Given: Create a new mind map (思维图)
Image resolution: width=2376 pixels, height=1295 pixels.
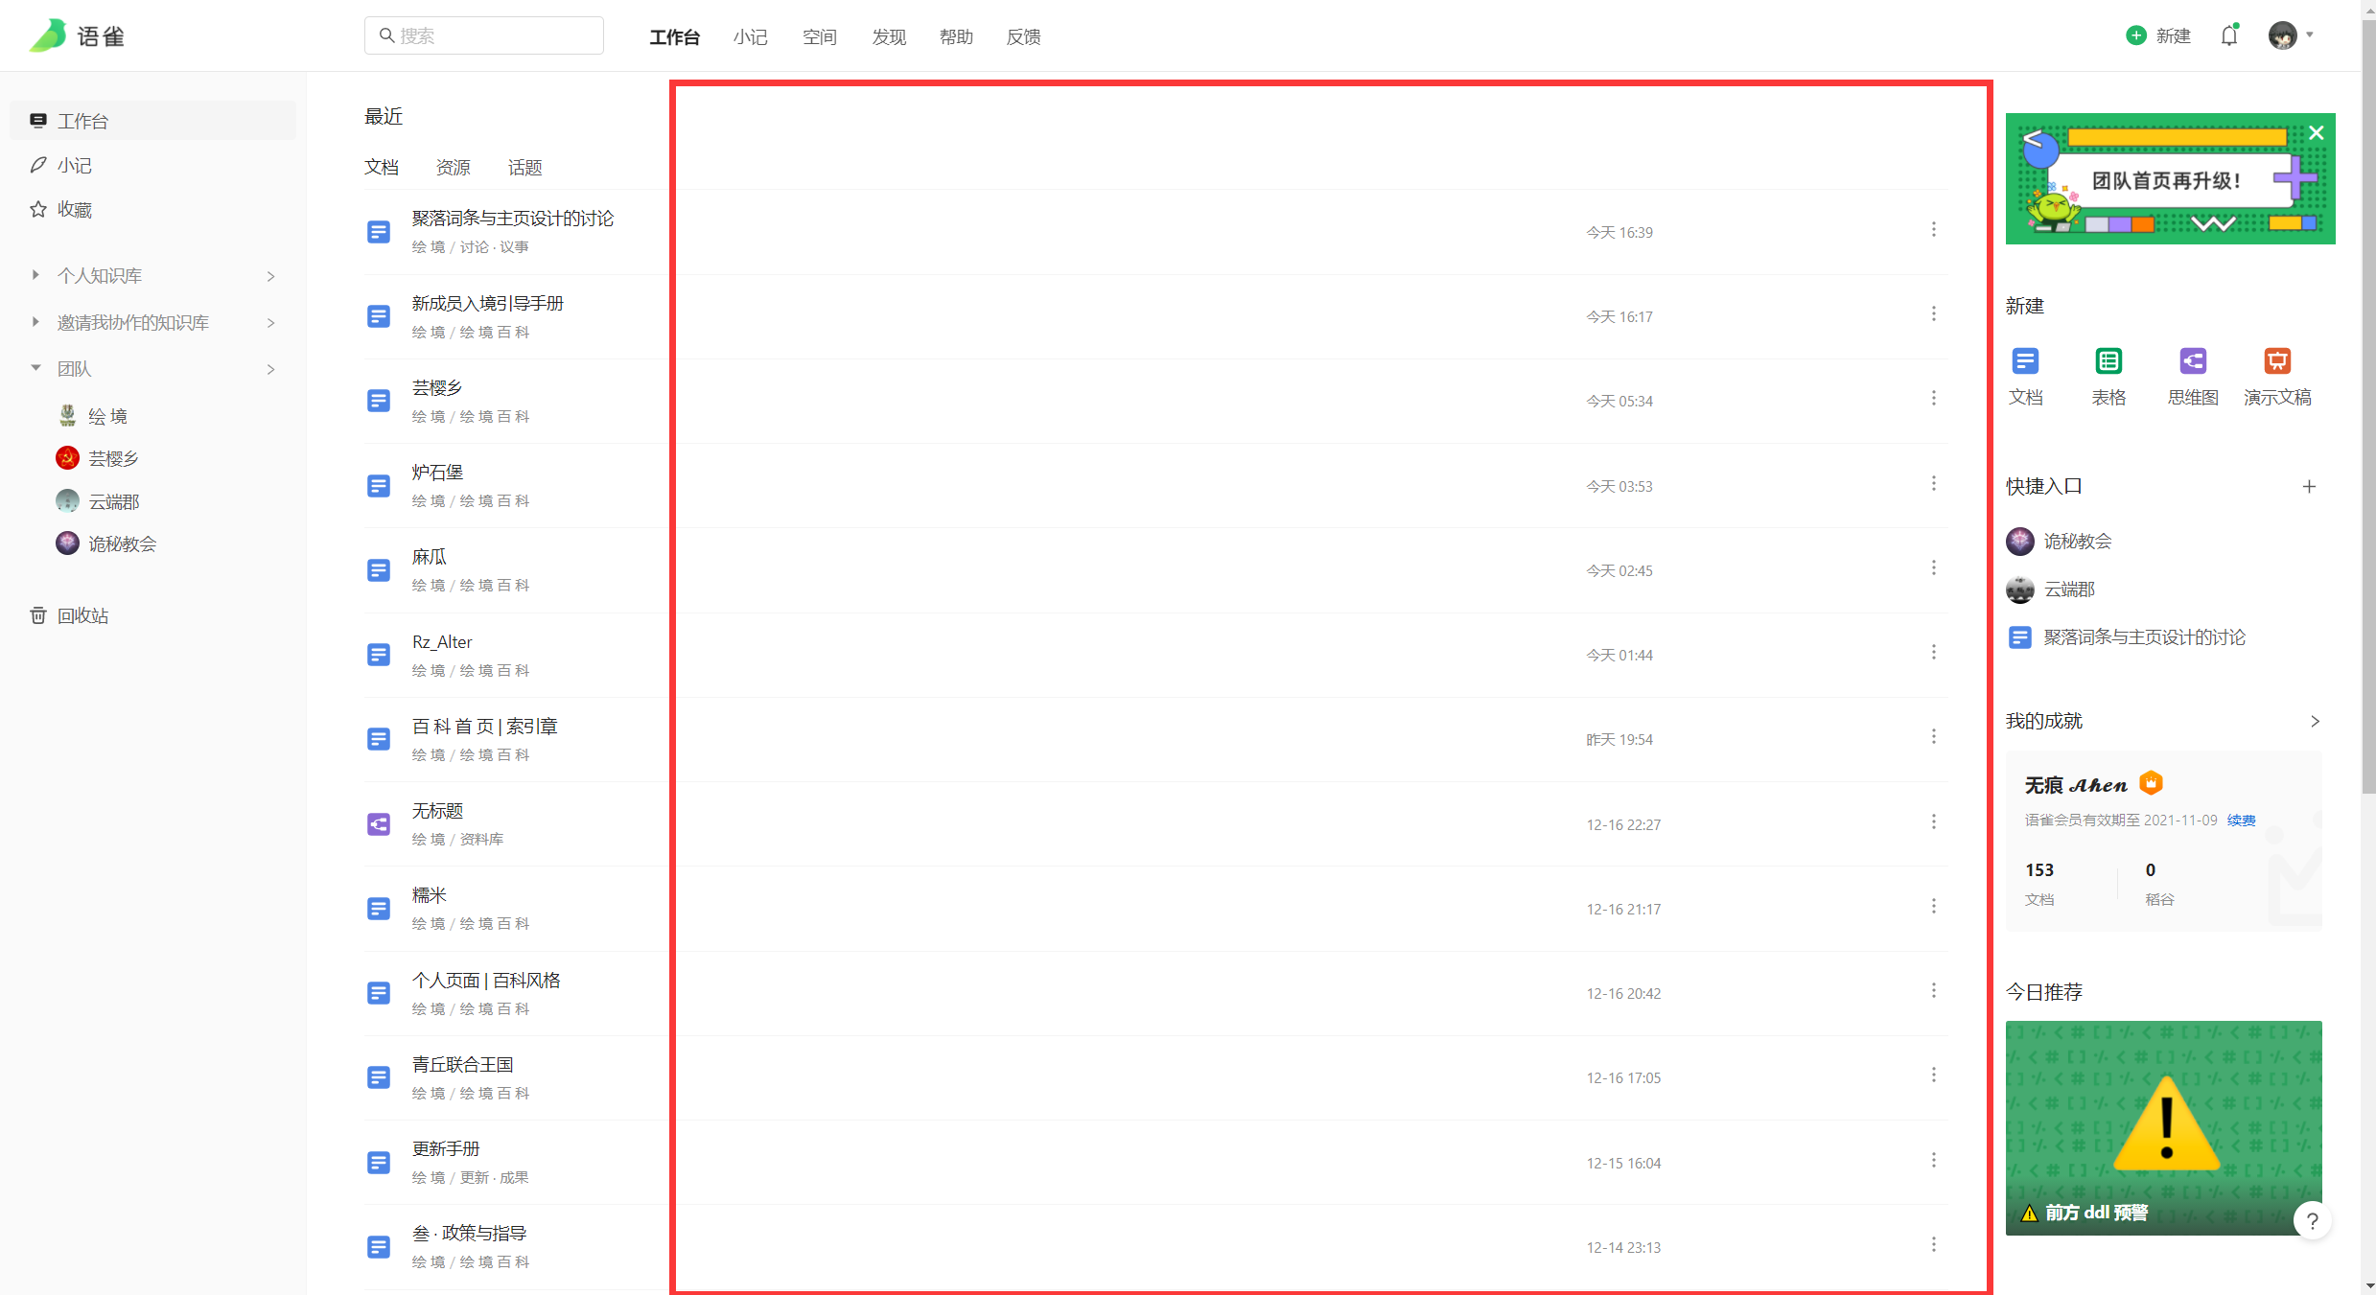Looking at the screenshot, I should [x=2193, y=361].
